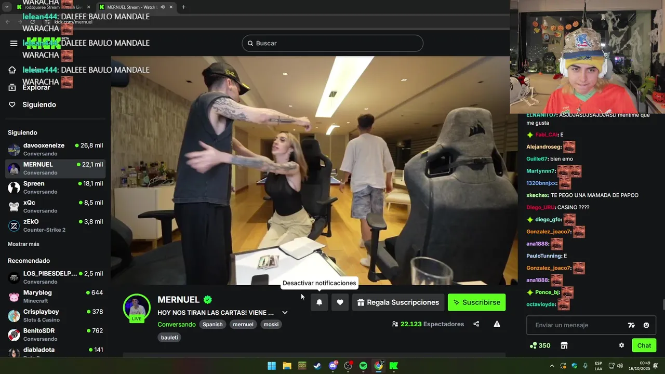This screenshot has height=374, width=665.
Task: Select the Spanish tag
Action: 212,324
